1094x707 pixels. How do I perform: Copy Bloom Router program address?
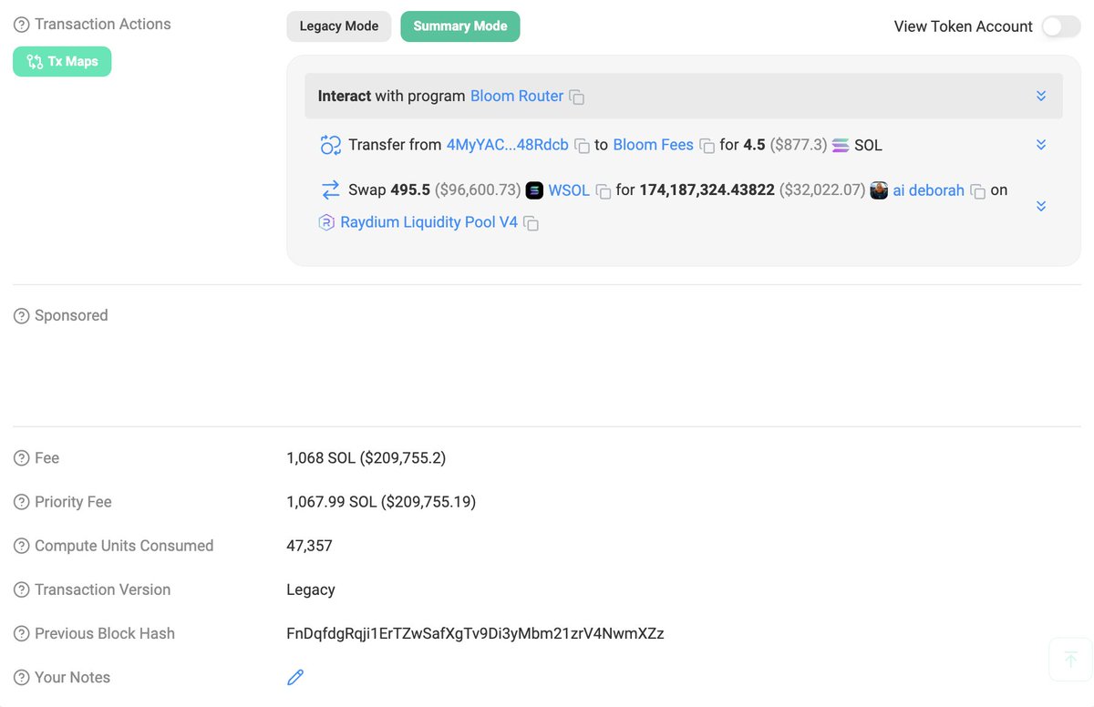point(577,97)
